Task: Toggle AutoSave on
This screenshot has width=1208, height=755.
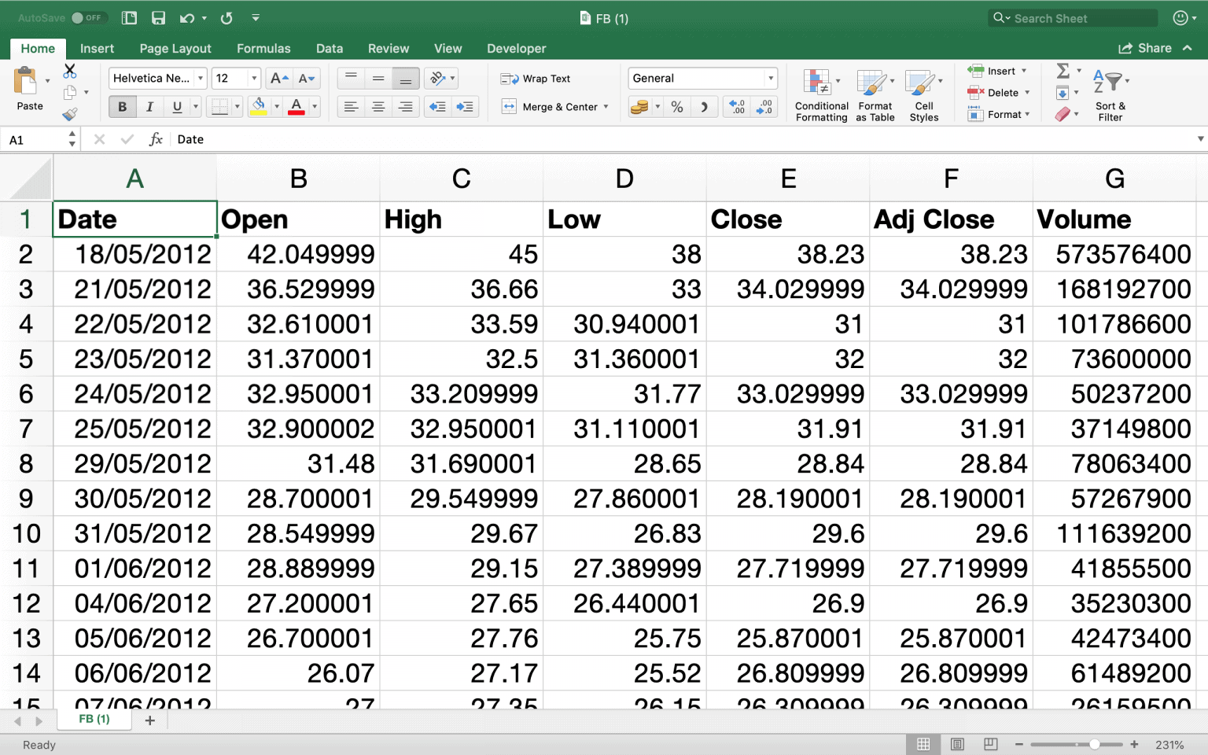Action: 88,17
